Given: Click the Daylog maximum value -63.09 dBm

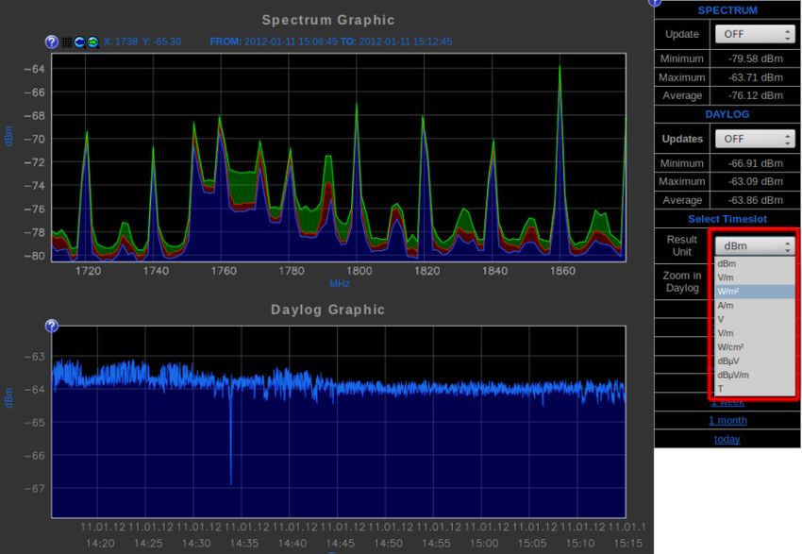Looking at the screenshot, I should pyautogui.click(x=756, y=181).
